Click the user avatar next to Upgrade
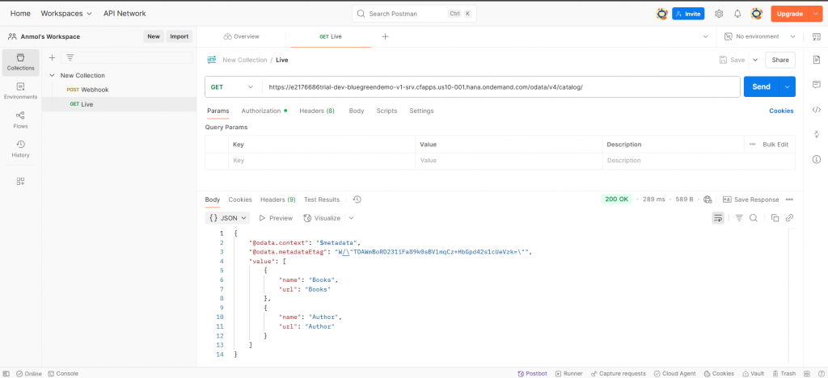This screenshot has width=828, height=378. [757, 14]
